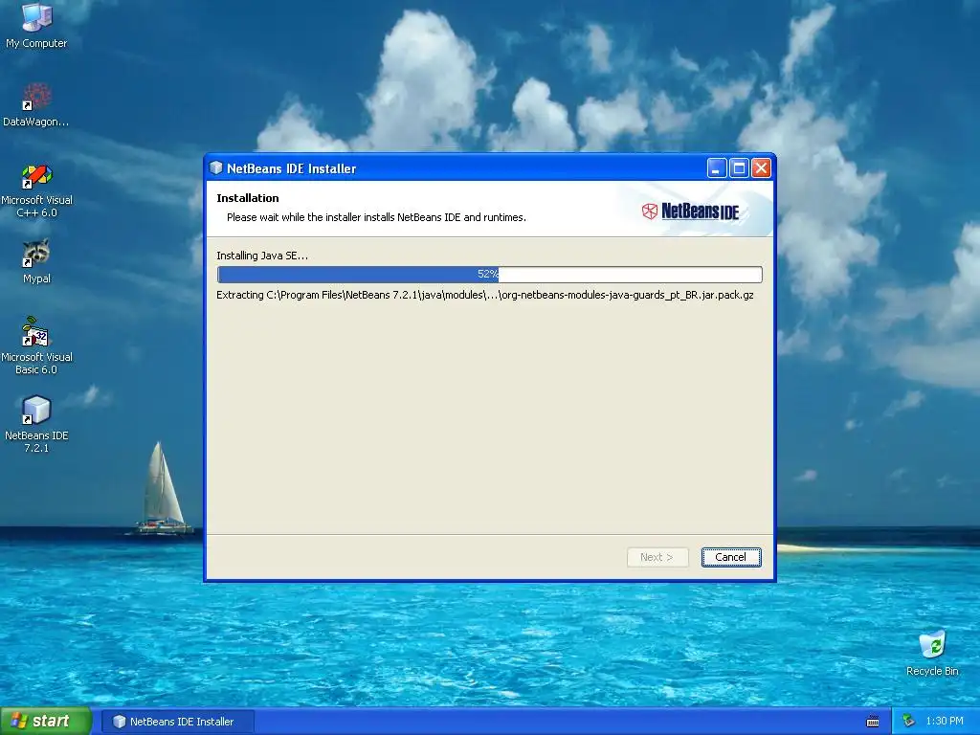This screenshot has height=735, width=980.
Task: Click the NetBeans installer title bar cube icon
Action: [x=216, y=167]
